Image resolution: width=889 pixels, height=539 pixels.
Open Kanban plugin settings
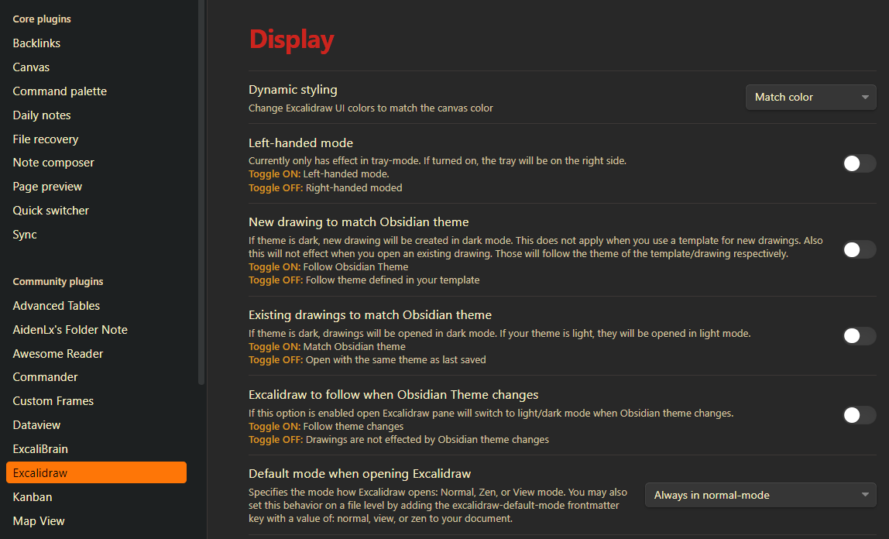click(32, 496)
